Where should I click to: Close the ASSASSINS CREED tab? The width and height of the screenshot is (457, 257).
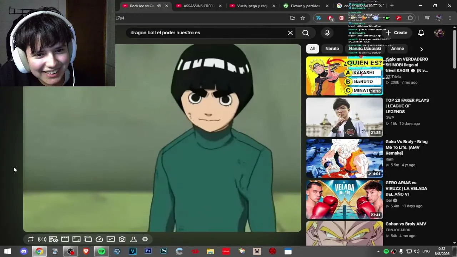tap(220, 6)
